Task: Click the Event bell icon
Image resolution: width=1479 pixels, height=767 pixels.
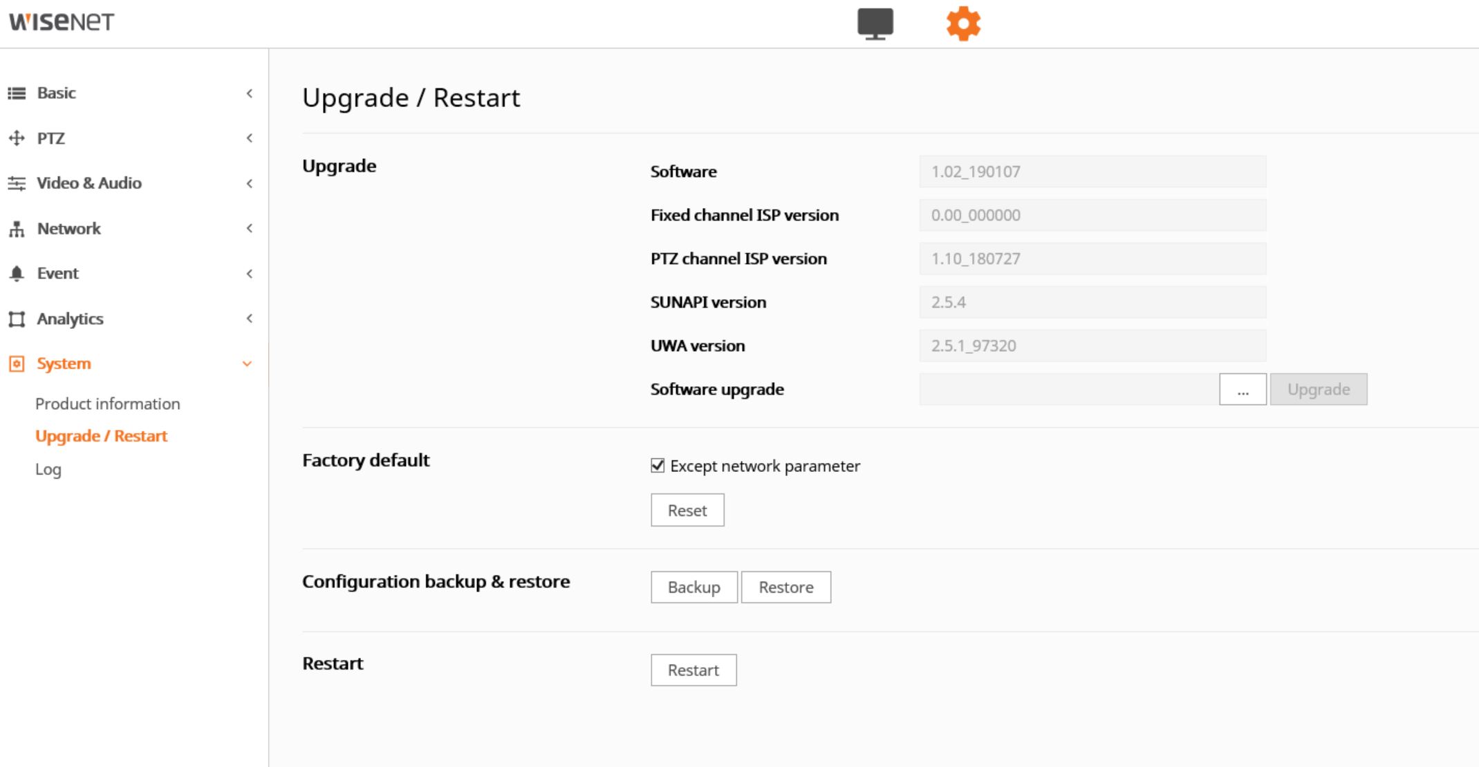Action: [x=17, y=274]
